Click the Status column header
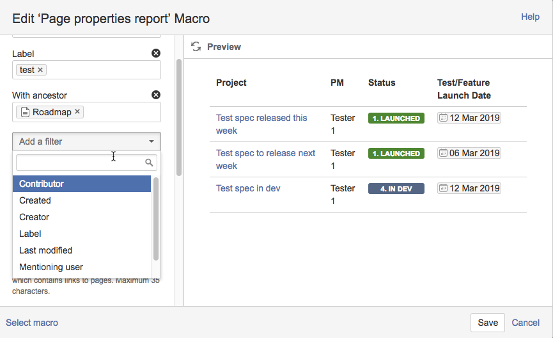Image resolution: width=553 pixels, height=338 pixels. 382,83
